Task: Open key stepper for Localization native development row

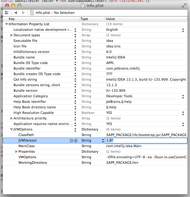Action: (75, 30)
